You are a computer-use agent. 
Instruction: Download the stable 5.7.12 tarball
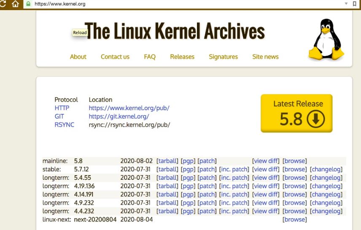(167, 169)
